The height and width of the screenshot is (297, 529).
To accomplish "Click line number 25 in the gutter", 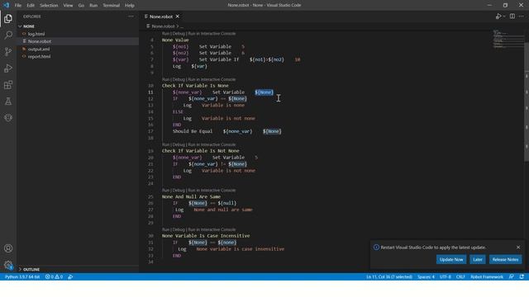I will coord(150,196).
